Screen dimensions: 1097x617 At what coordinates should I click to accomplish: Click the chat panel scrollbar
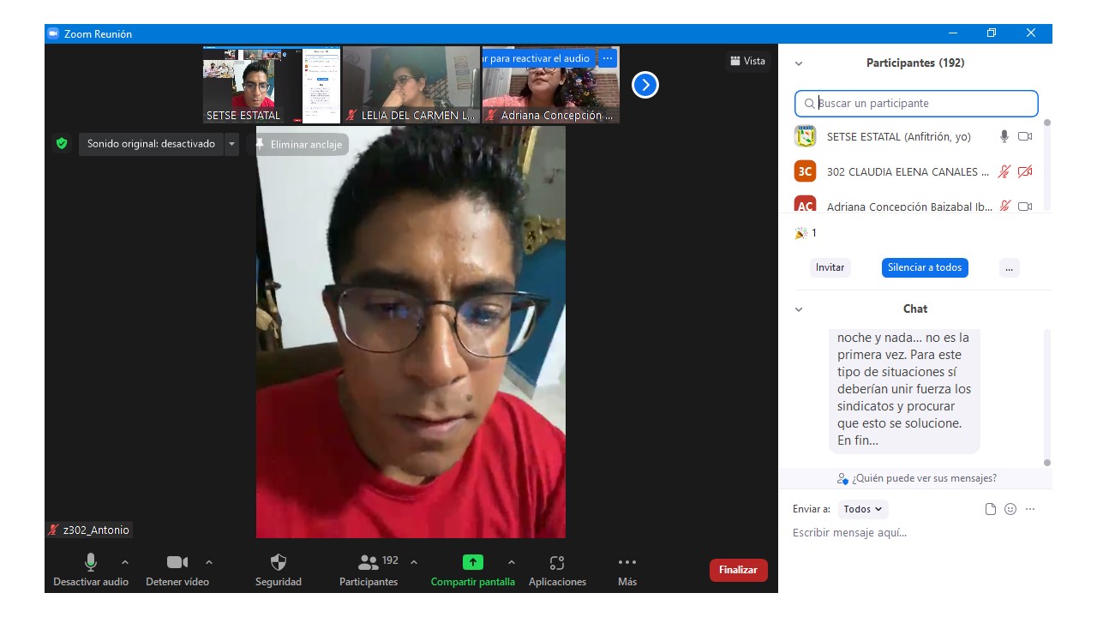coord(1046,397)
